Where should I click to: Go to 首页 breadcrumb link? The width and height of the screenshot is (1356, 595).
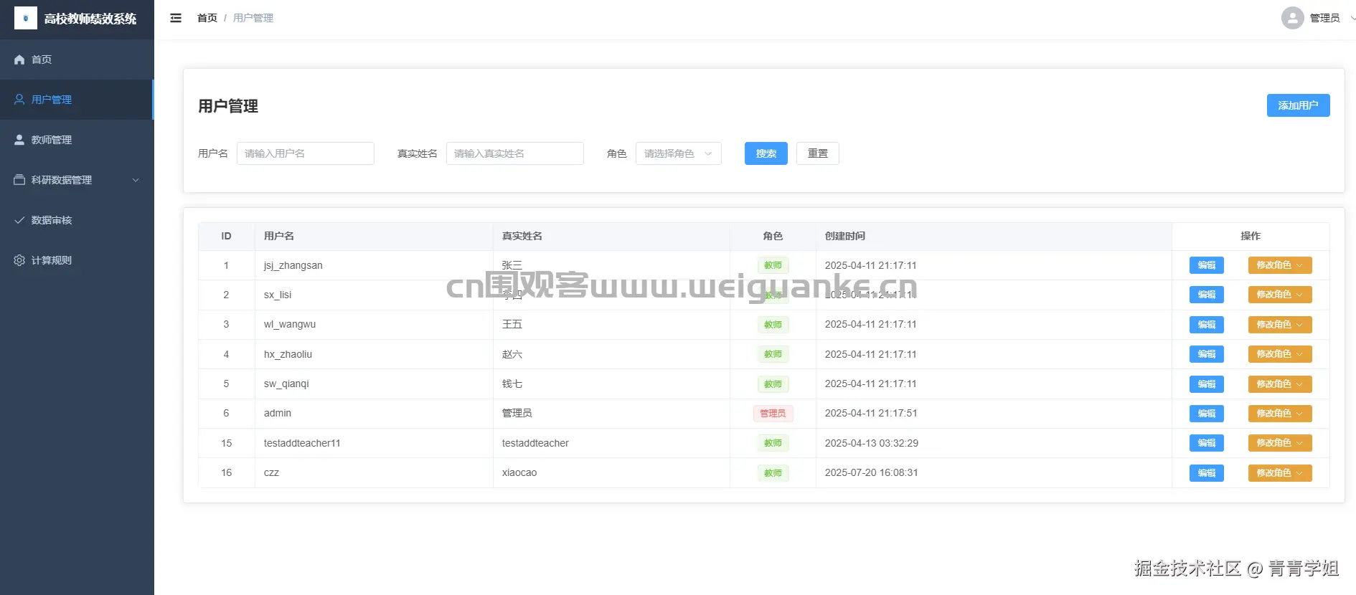[207, 18]
